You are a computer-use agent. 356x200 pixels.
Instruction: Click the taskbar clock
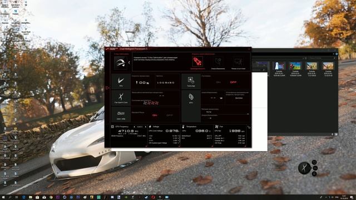344,197
